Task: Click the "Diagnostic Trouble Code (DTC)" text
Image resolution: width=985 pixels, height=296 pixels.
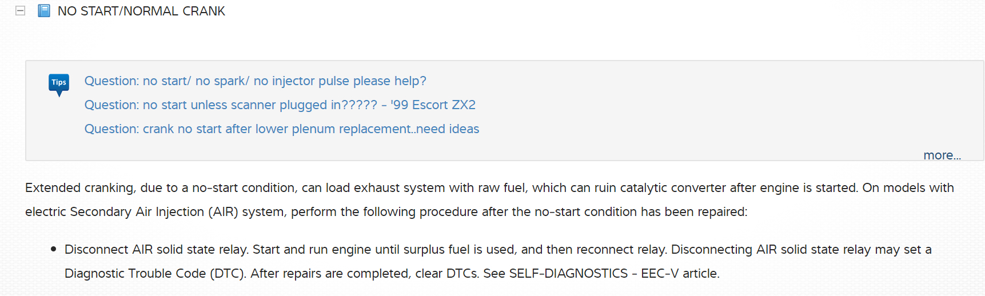Action: click(155, 274)
